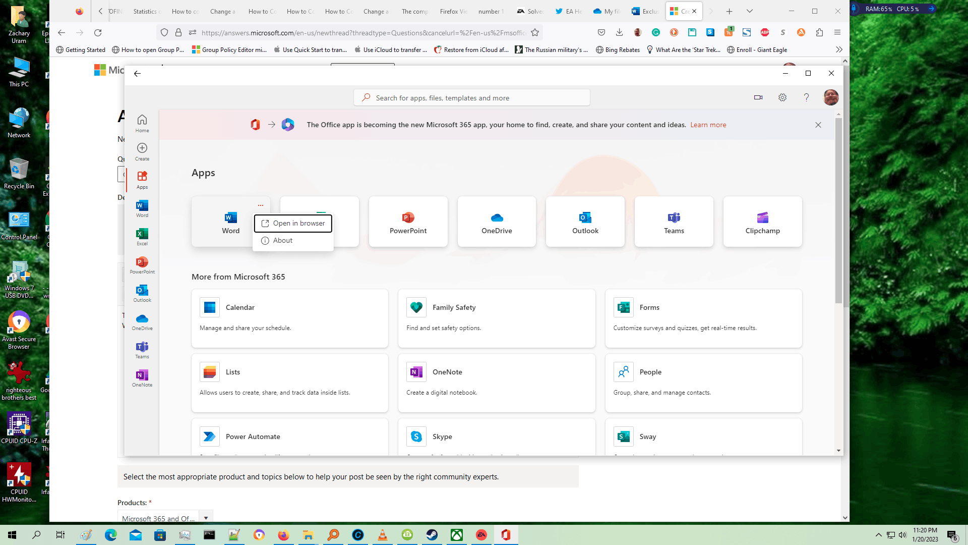This screenshot has width=968, height=545.
Task: Select Open in browser menu option
Action: point(293,223)
